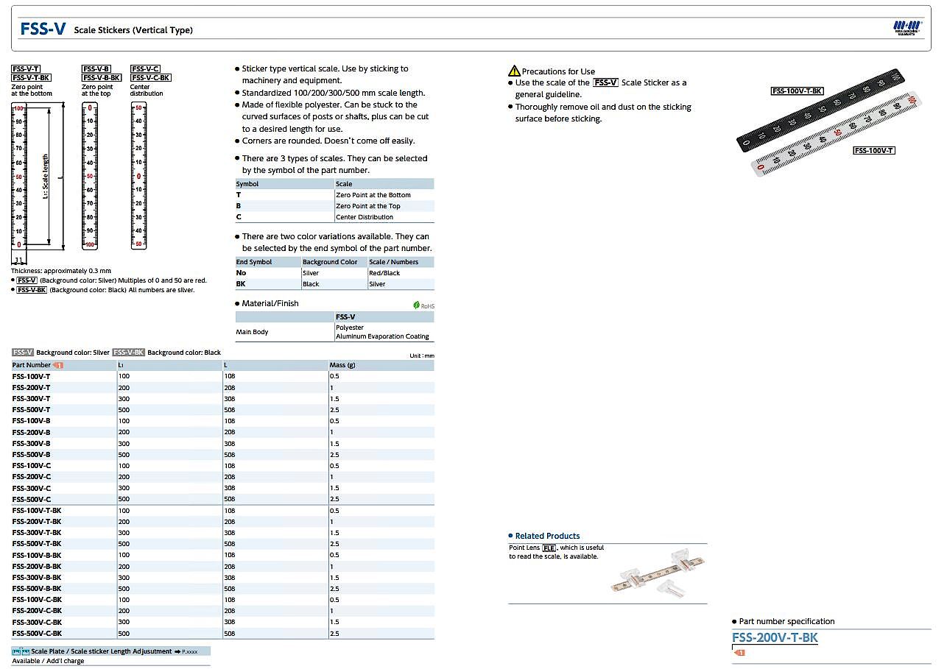
Task: Select the FSS-V-C boxed label above the diagram
Action: [145, 68]
